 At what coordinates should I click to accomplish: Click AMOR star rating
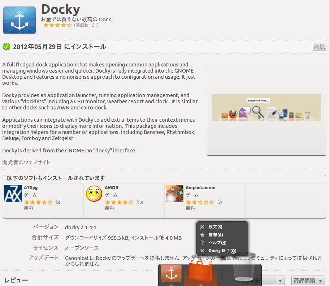point(119,202)
